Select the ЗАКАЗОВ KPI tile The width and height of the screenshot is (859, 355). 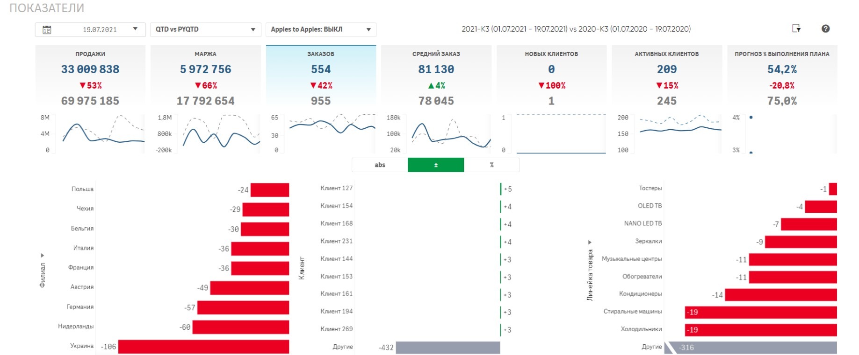click(321, 77)
